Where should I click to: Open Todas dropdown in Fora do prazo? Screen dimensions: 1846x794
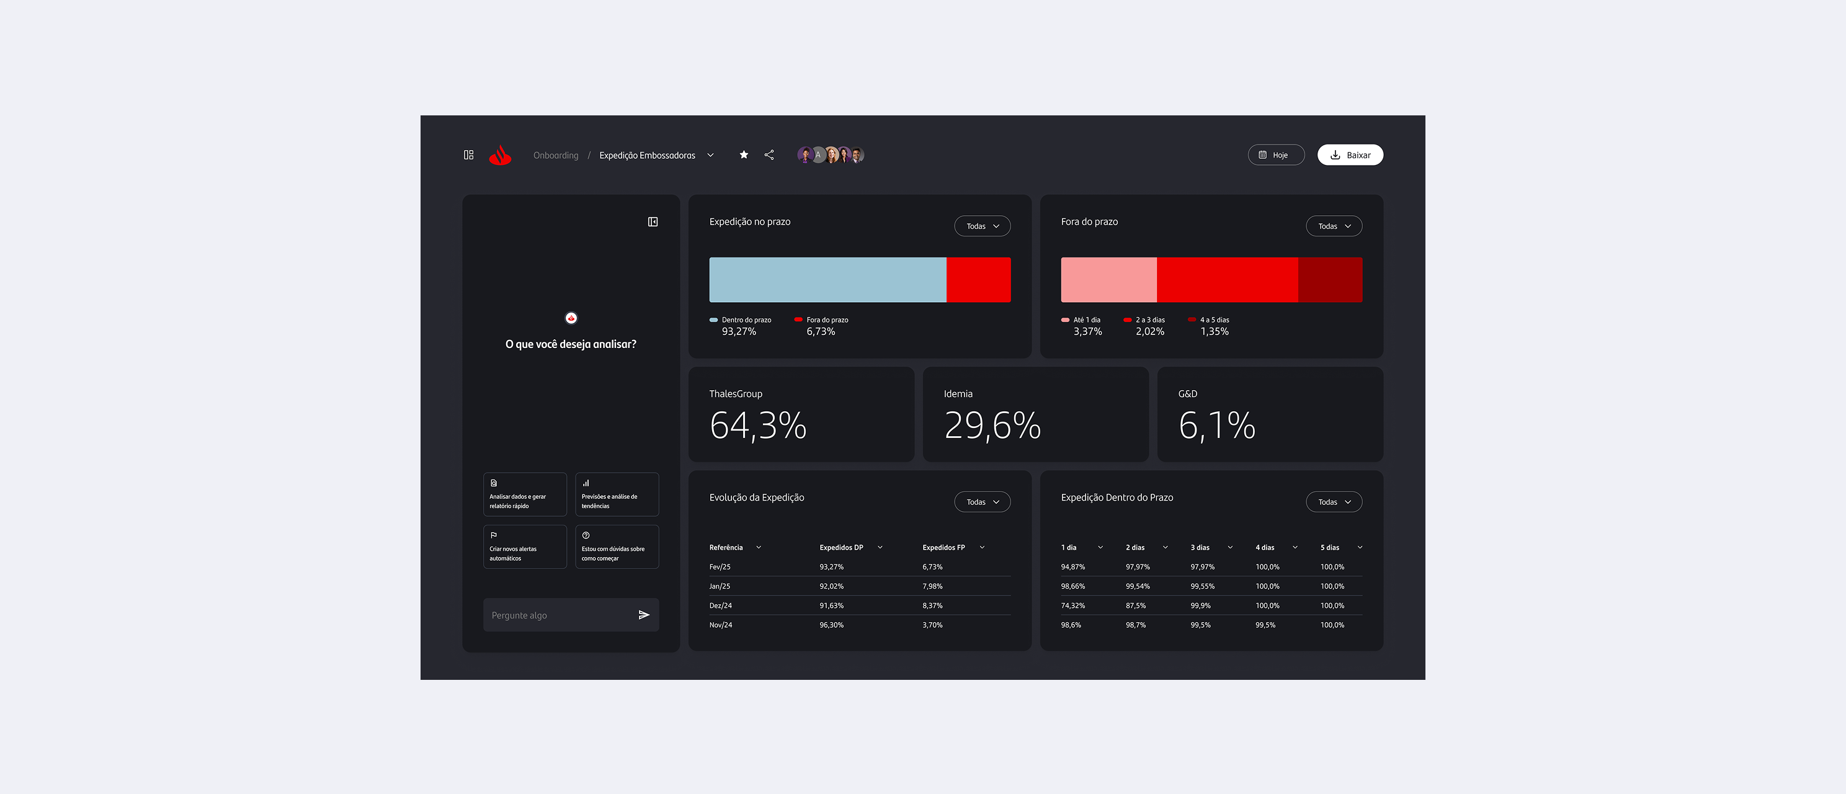click(1334, 226)
